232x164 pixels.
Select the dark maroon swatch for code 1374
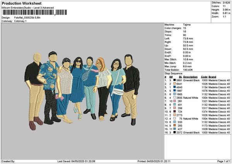coord(174,112)
